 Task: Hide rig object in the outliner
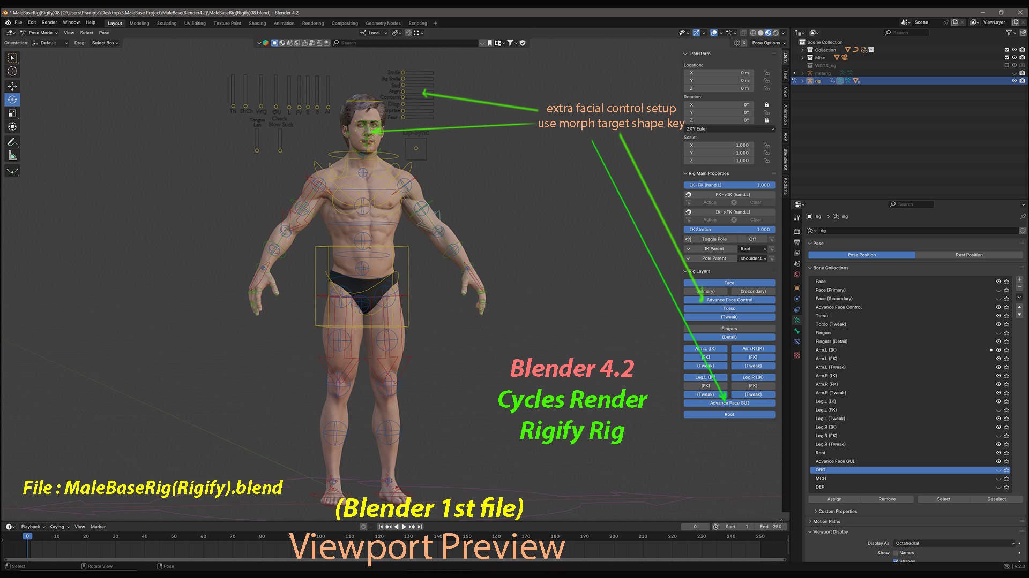1014,81
